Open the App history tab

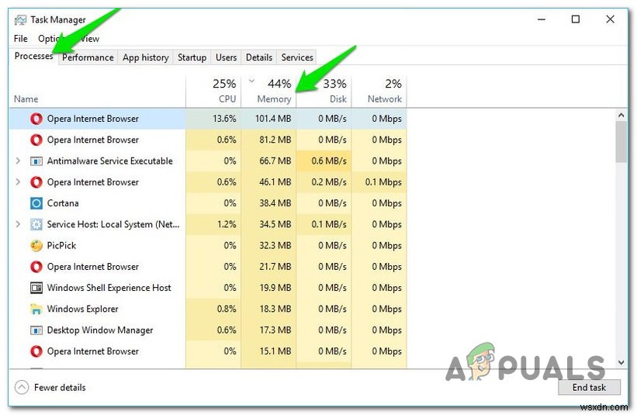pos(145,57)
